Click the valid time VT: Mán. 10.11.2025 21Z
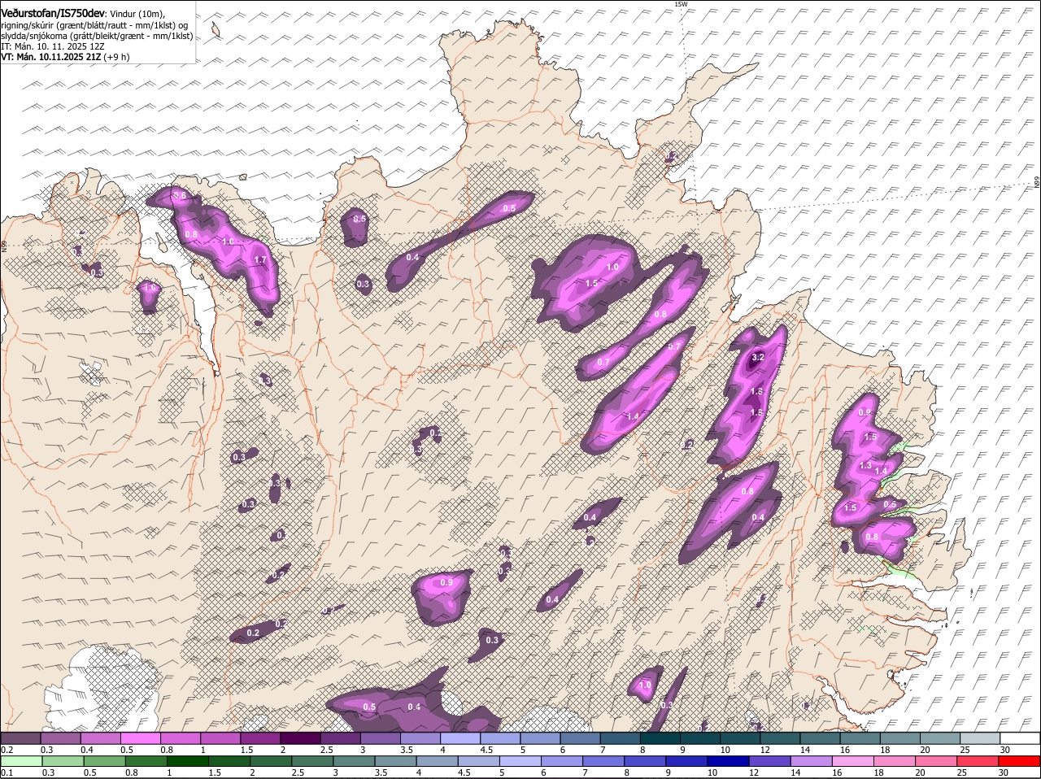 tap(50, 58)
